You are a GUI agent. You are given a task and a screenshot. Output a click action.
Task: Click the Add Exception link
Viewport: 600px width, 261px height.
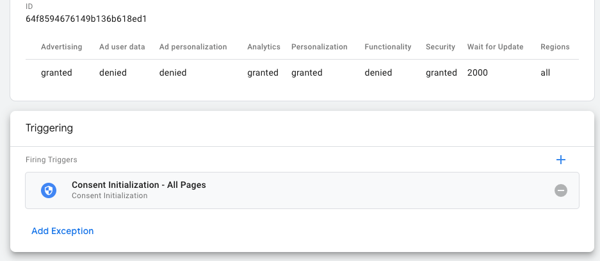coord(63,231)
